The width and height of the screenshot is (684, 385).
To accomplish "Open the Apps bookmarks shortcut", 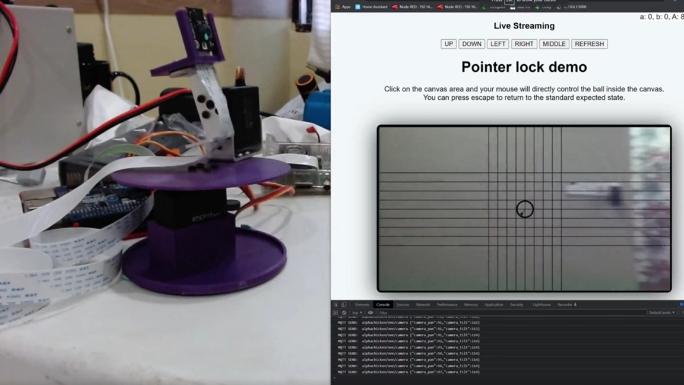I will [343, 7].
